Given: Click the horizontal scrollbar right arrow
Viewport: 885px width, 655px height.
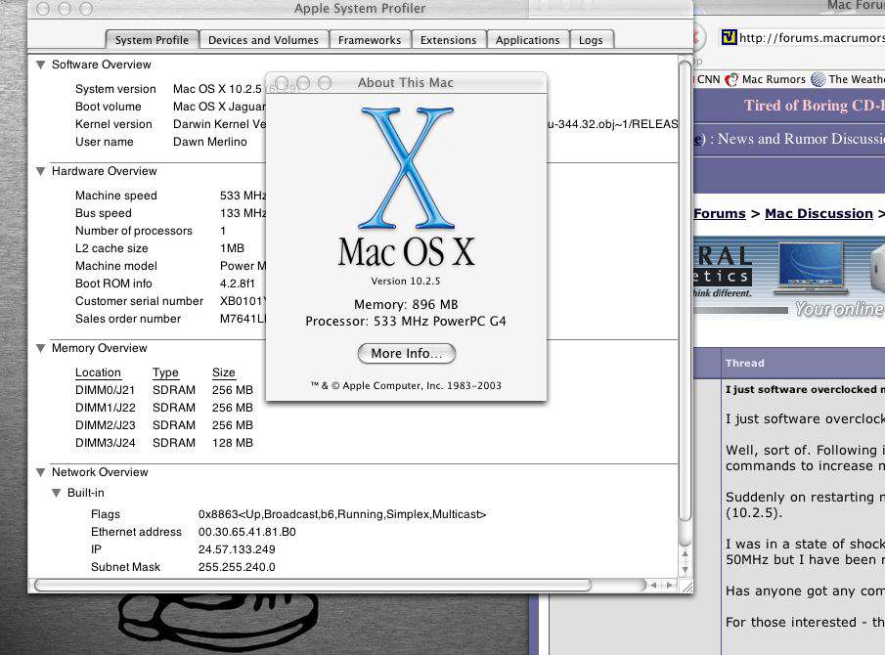Looking at the screenshot, I should click(x=669, y=586).
